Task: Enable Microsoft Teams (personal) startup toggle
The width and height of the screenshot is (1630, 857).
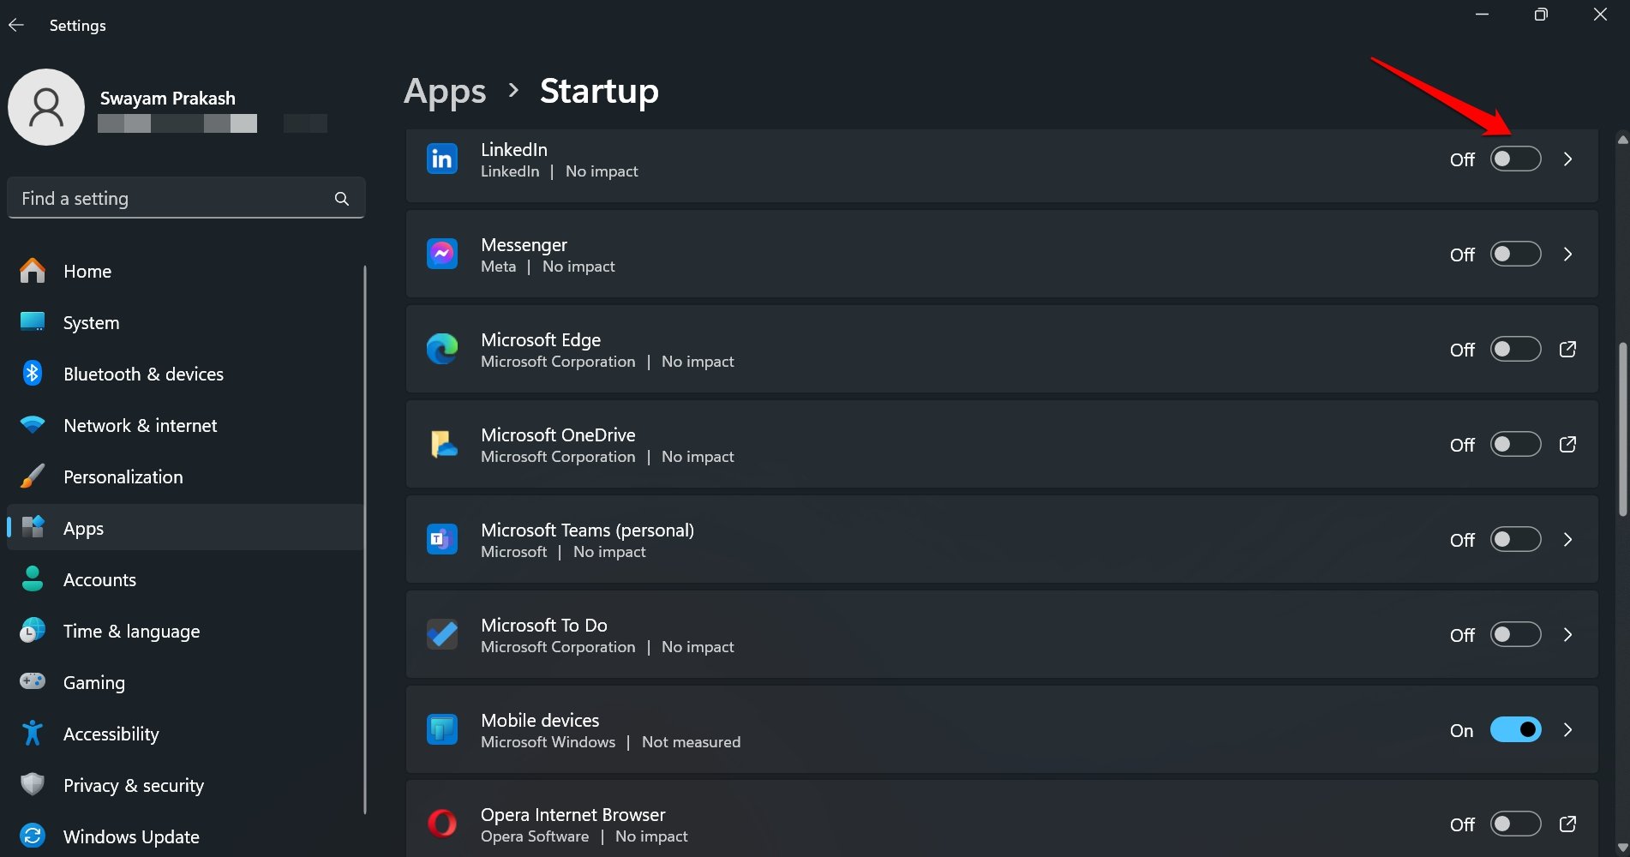Action: tap(1515, 540)
